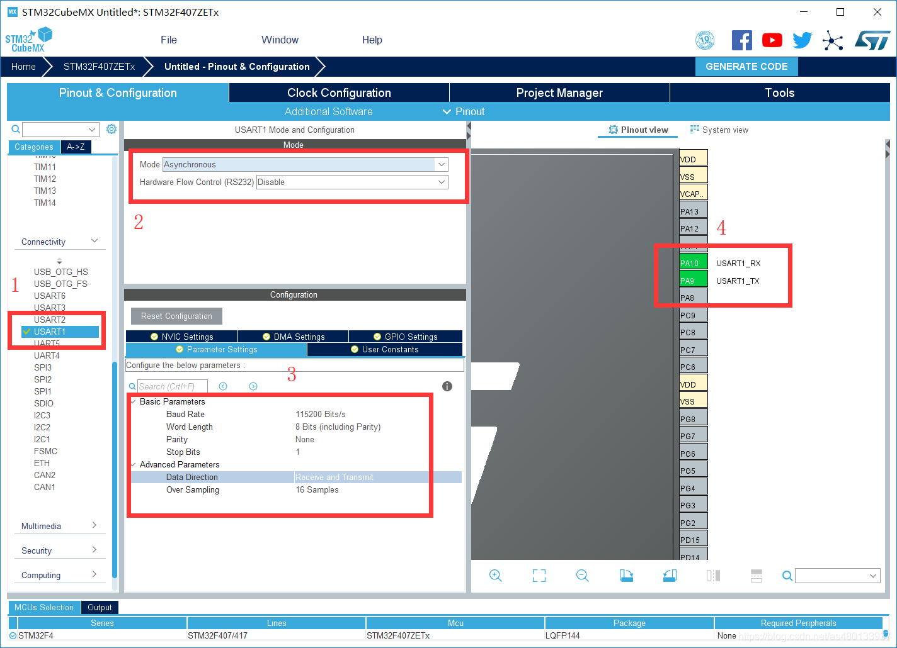This screenshot has height=648, width=897.
Task: Click the peripheral list vertical scrollbar
Action: pyautogui.click(x=114, y=470)
